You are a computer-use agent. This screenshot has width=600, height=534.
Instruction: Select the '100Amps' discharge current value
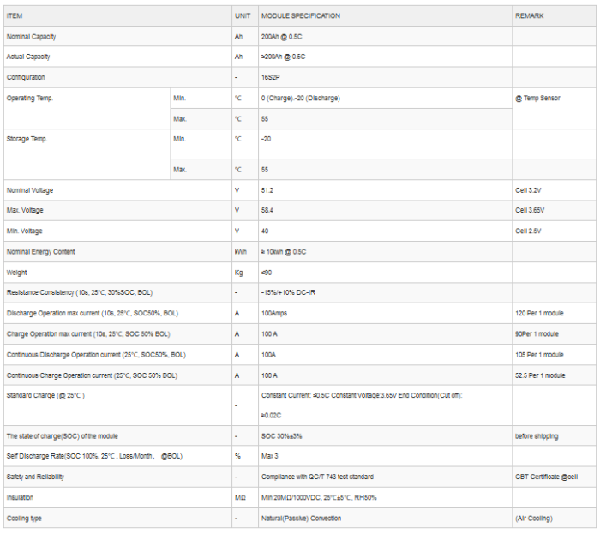pyautogui.click(x=274, y=313)
